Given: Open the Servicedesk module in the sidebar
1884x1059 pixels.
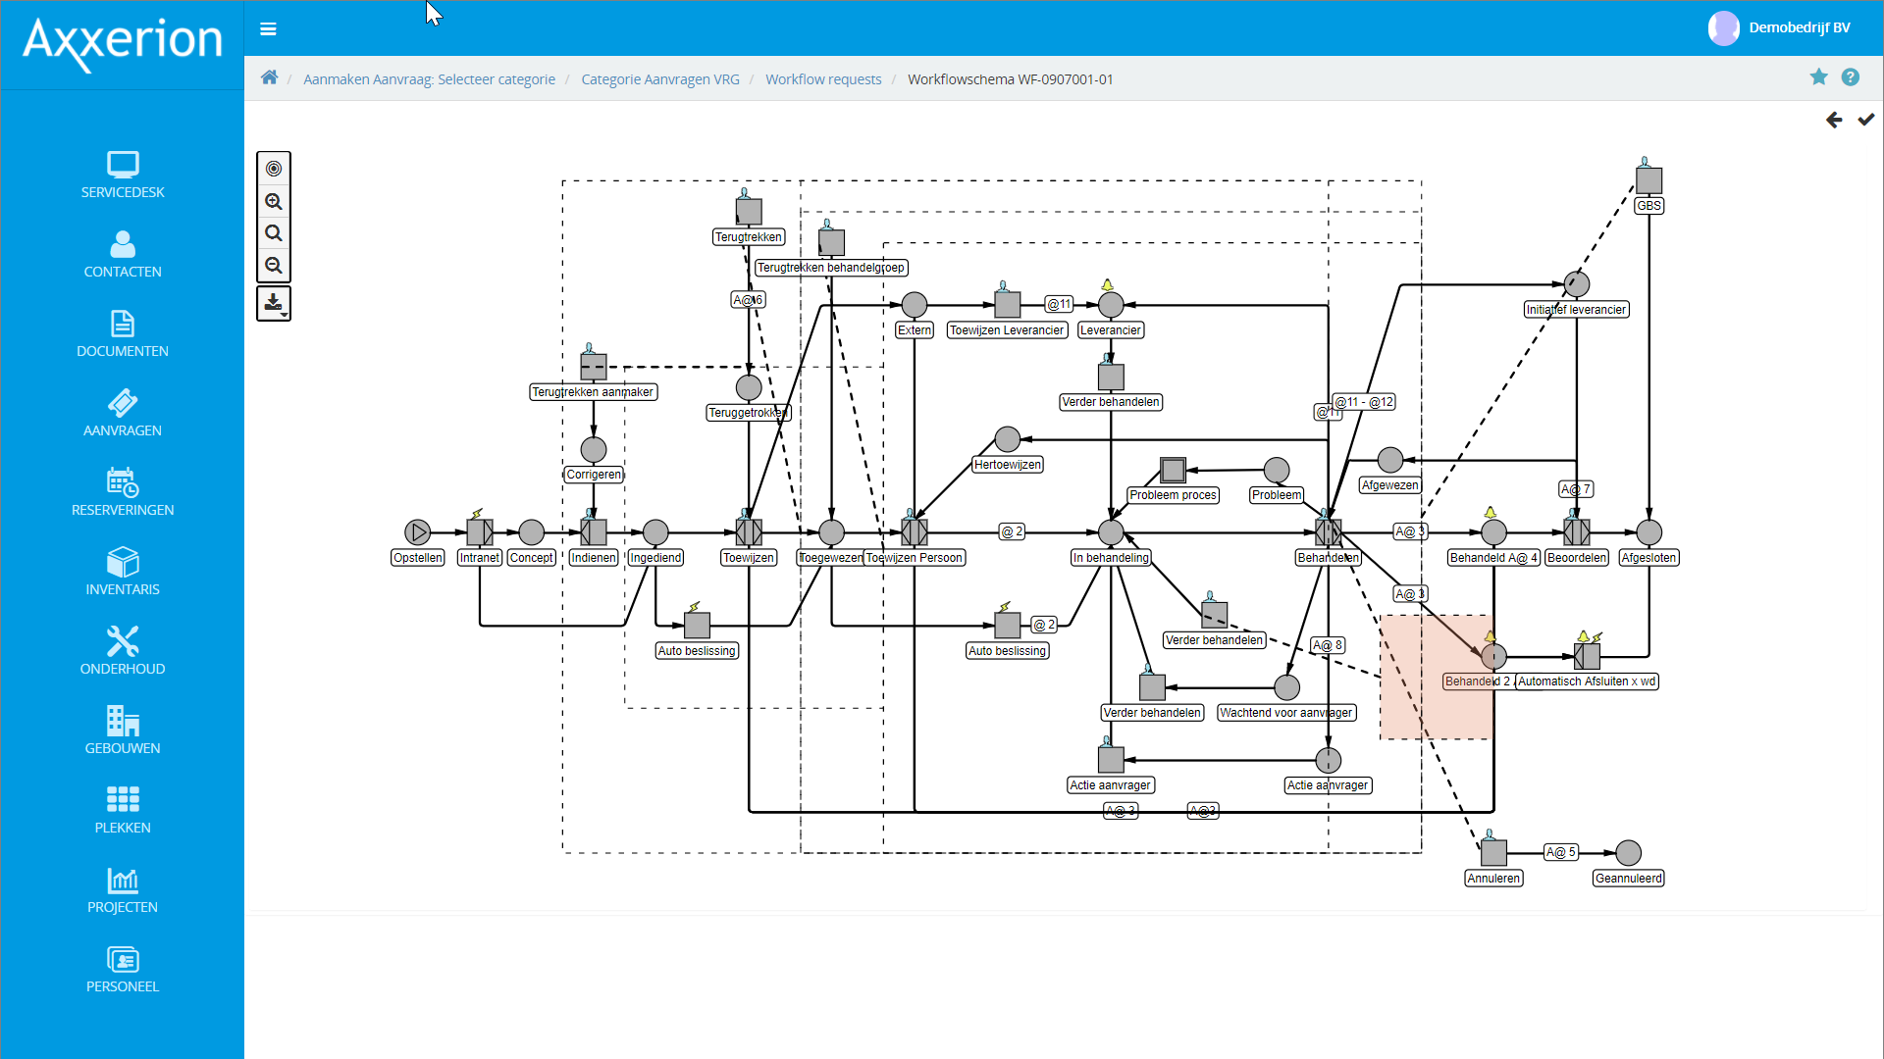Looking at the screenshot, I should click(122, 175).
